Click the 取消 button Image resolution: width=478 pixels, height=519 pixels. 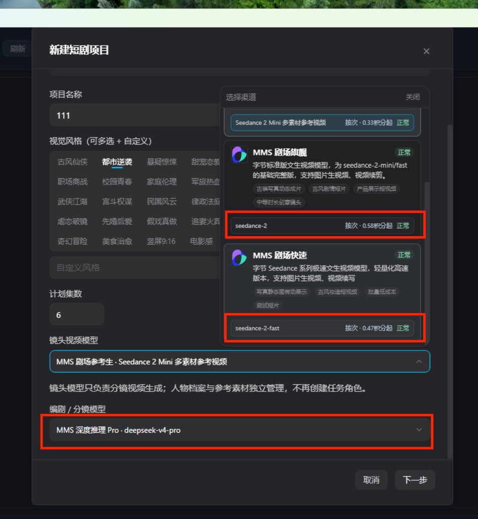[x=371, y=479]
